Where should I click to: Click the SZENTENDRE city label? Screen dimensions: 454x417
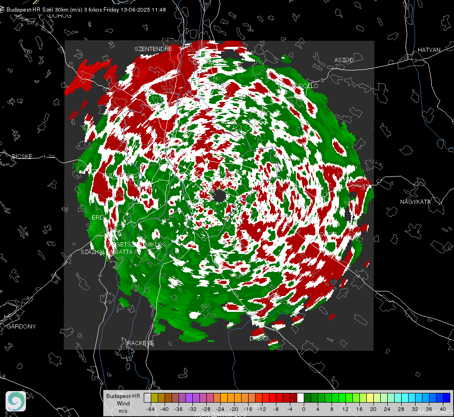tap(153, 49)
